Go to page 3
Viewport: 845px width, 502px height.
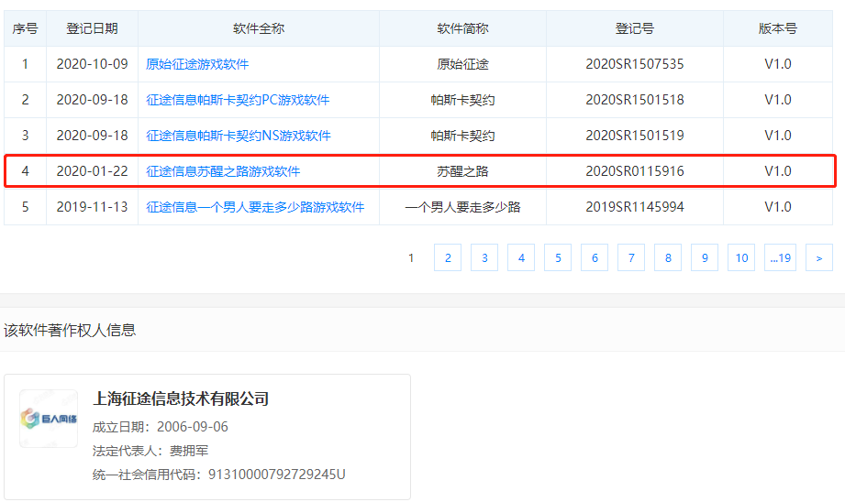pyautogui.click(x=484, y=257)
